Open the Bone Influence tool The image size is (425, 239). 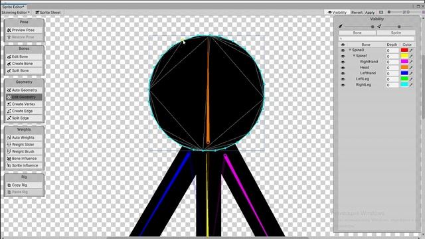click(x=24, y=159)
